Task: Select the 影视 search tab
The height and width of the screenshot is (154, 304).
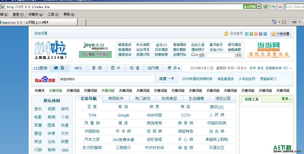Action: (97, 68)
